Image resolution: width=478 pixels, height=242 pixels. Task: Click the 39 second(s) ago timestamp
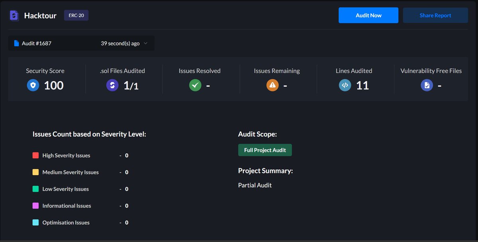pyautogui.click(x=120, y=43)
